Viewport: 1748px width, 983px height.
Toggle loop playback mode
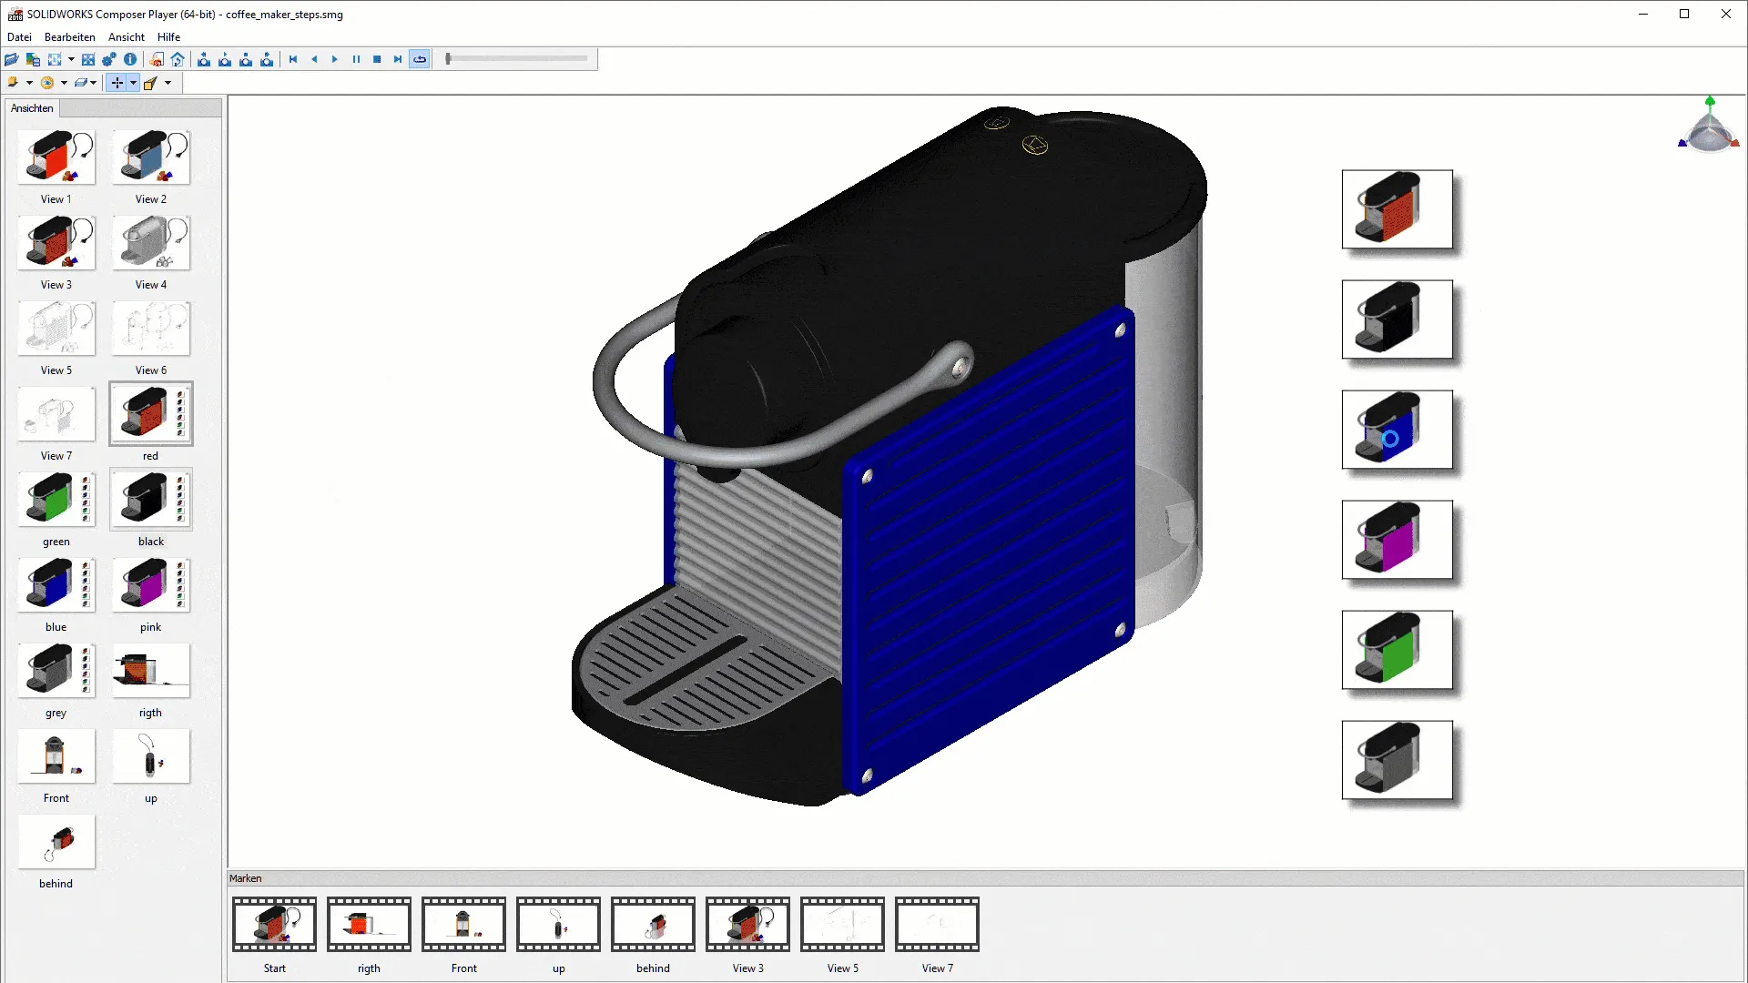click(x=420, y=59)
